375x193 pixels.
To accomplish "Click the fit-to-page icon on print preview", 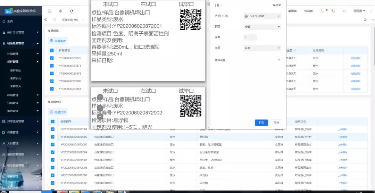I will click(x=100, y=97).
